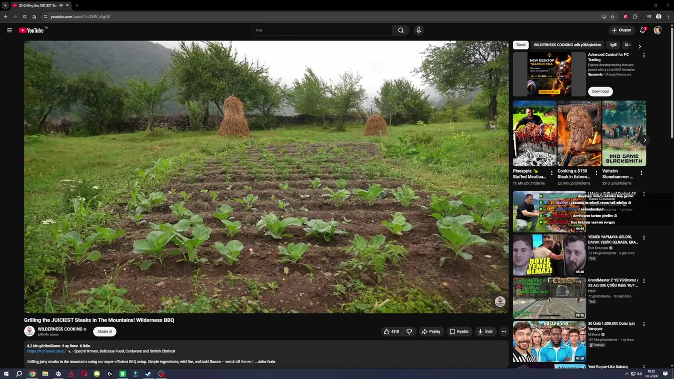Open a new browser tab
This screenshot has width=674, height=379.
click(76, 5)
